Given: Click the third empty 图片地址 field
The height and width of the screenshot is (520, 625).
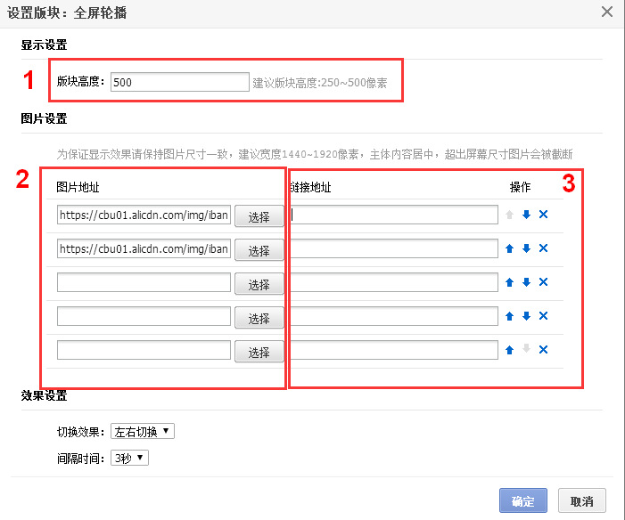Looking at the screenshot, I should [144, 282].
